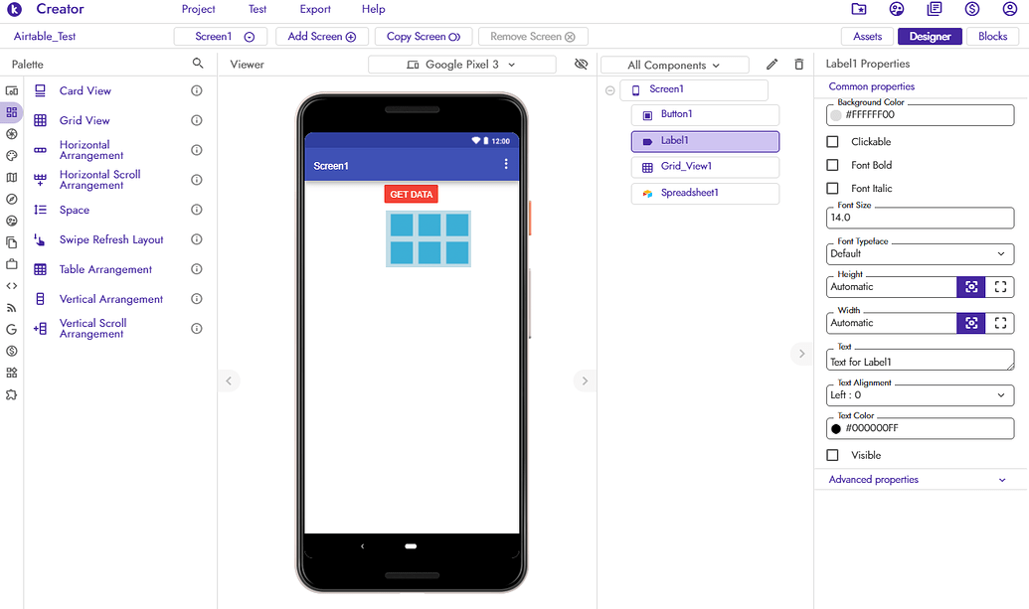Viewport: 1029px width, 609px height.
Task: Open info for Card View component
Action: pos(196,90)
